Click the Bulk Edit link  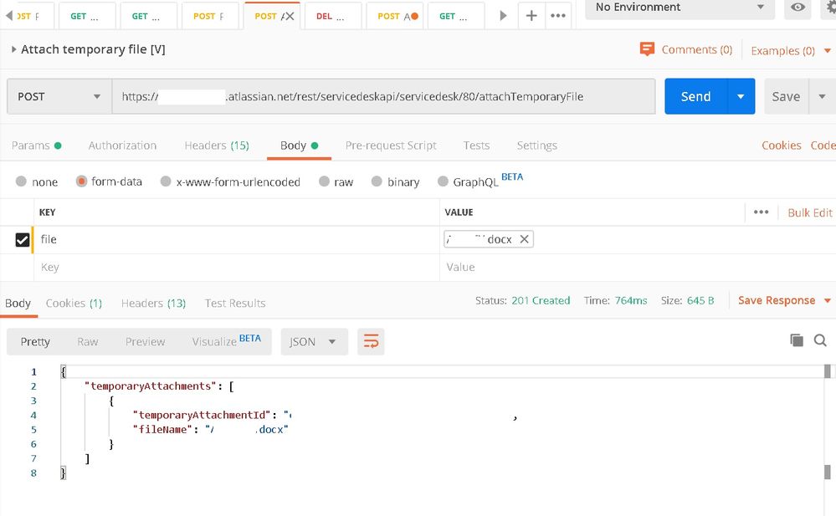[809, 212]
